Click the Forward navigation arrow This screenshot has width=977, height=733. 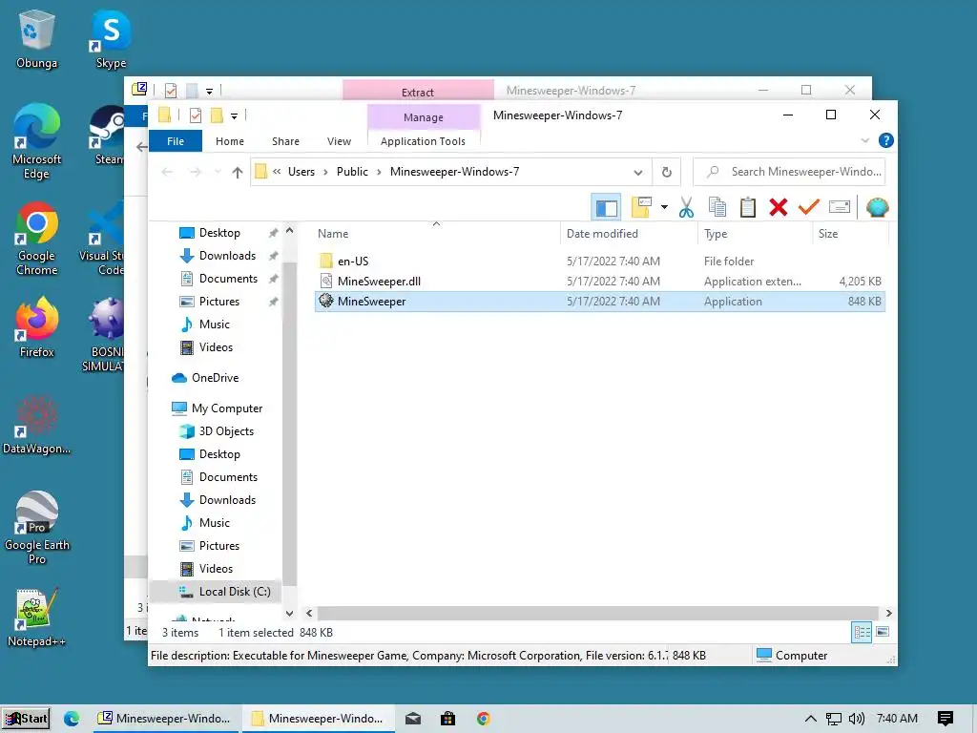click(195, 172)
